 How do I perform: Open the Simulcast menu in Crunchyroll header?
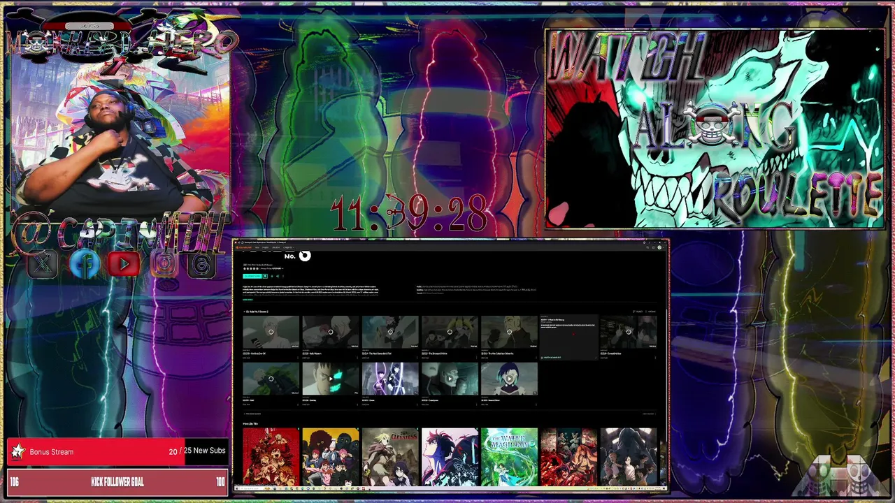(275, 247)
